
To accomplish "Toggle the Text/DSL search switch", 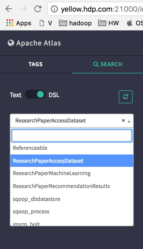I will (x=35, y=94).
